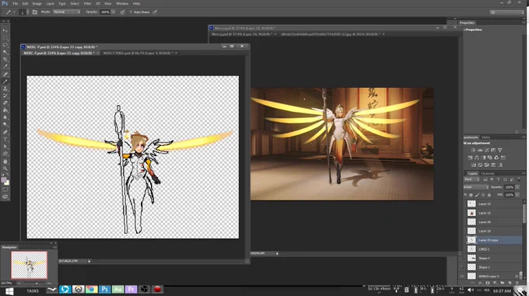Image resolution: width=529 pixels, height=296 pixels.
Task: Select the Clone Stamp tool
Action: click(x=5, y=89)
